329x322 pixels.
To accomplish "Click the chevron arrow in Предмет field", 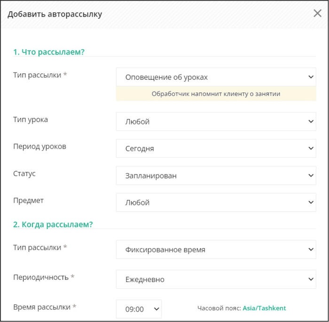I will pyautogui.click(x=311, y=202).
